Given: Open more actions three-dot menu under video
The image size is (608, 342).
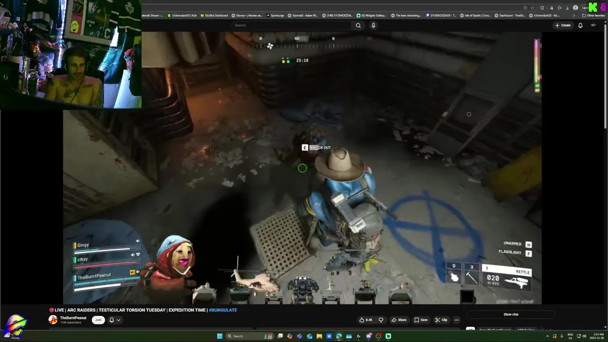Looking at the screenshot, I should point(456,320).
